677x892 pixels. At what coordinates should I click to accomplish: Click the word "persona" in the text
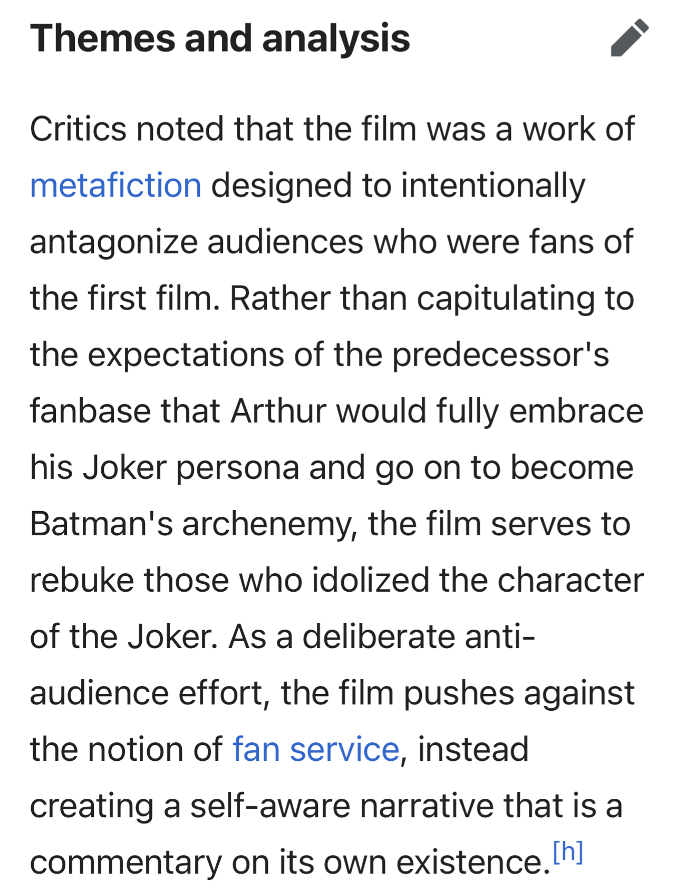(238, 468)
